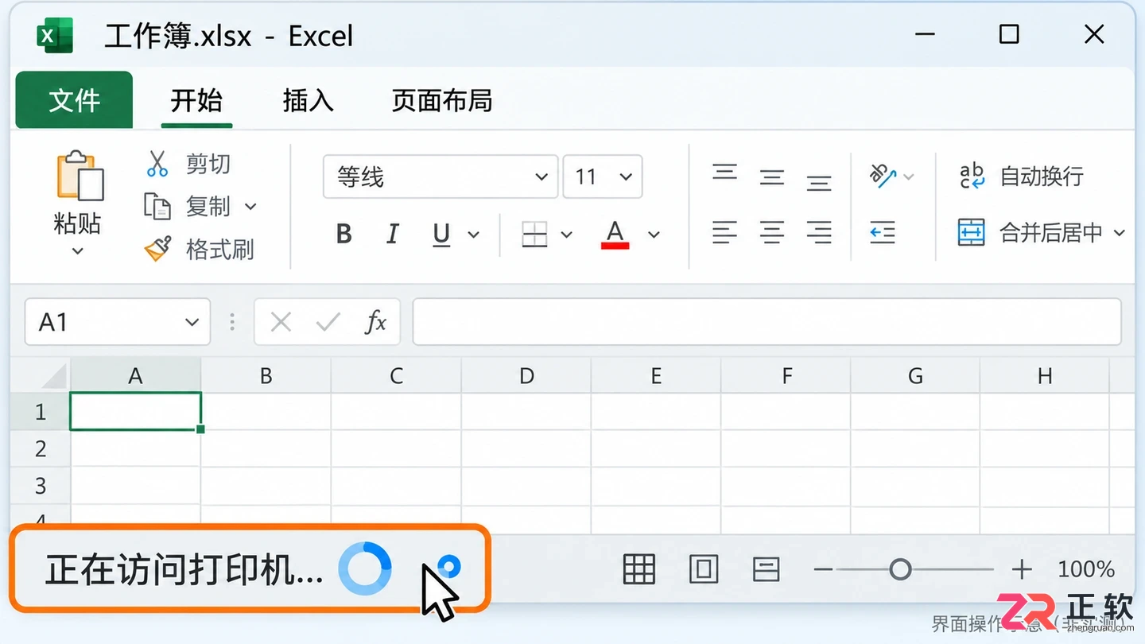Expand the underline style arrow
This screenshot has height=644, width=1145.
(474, 235)
